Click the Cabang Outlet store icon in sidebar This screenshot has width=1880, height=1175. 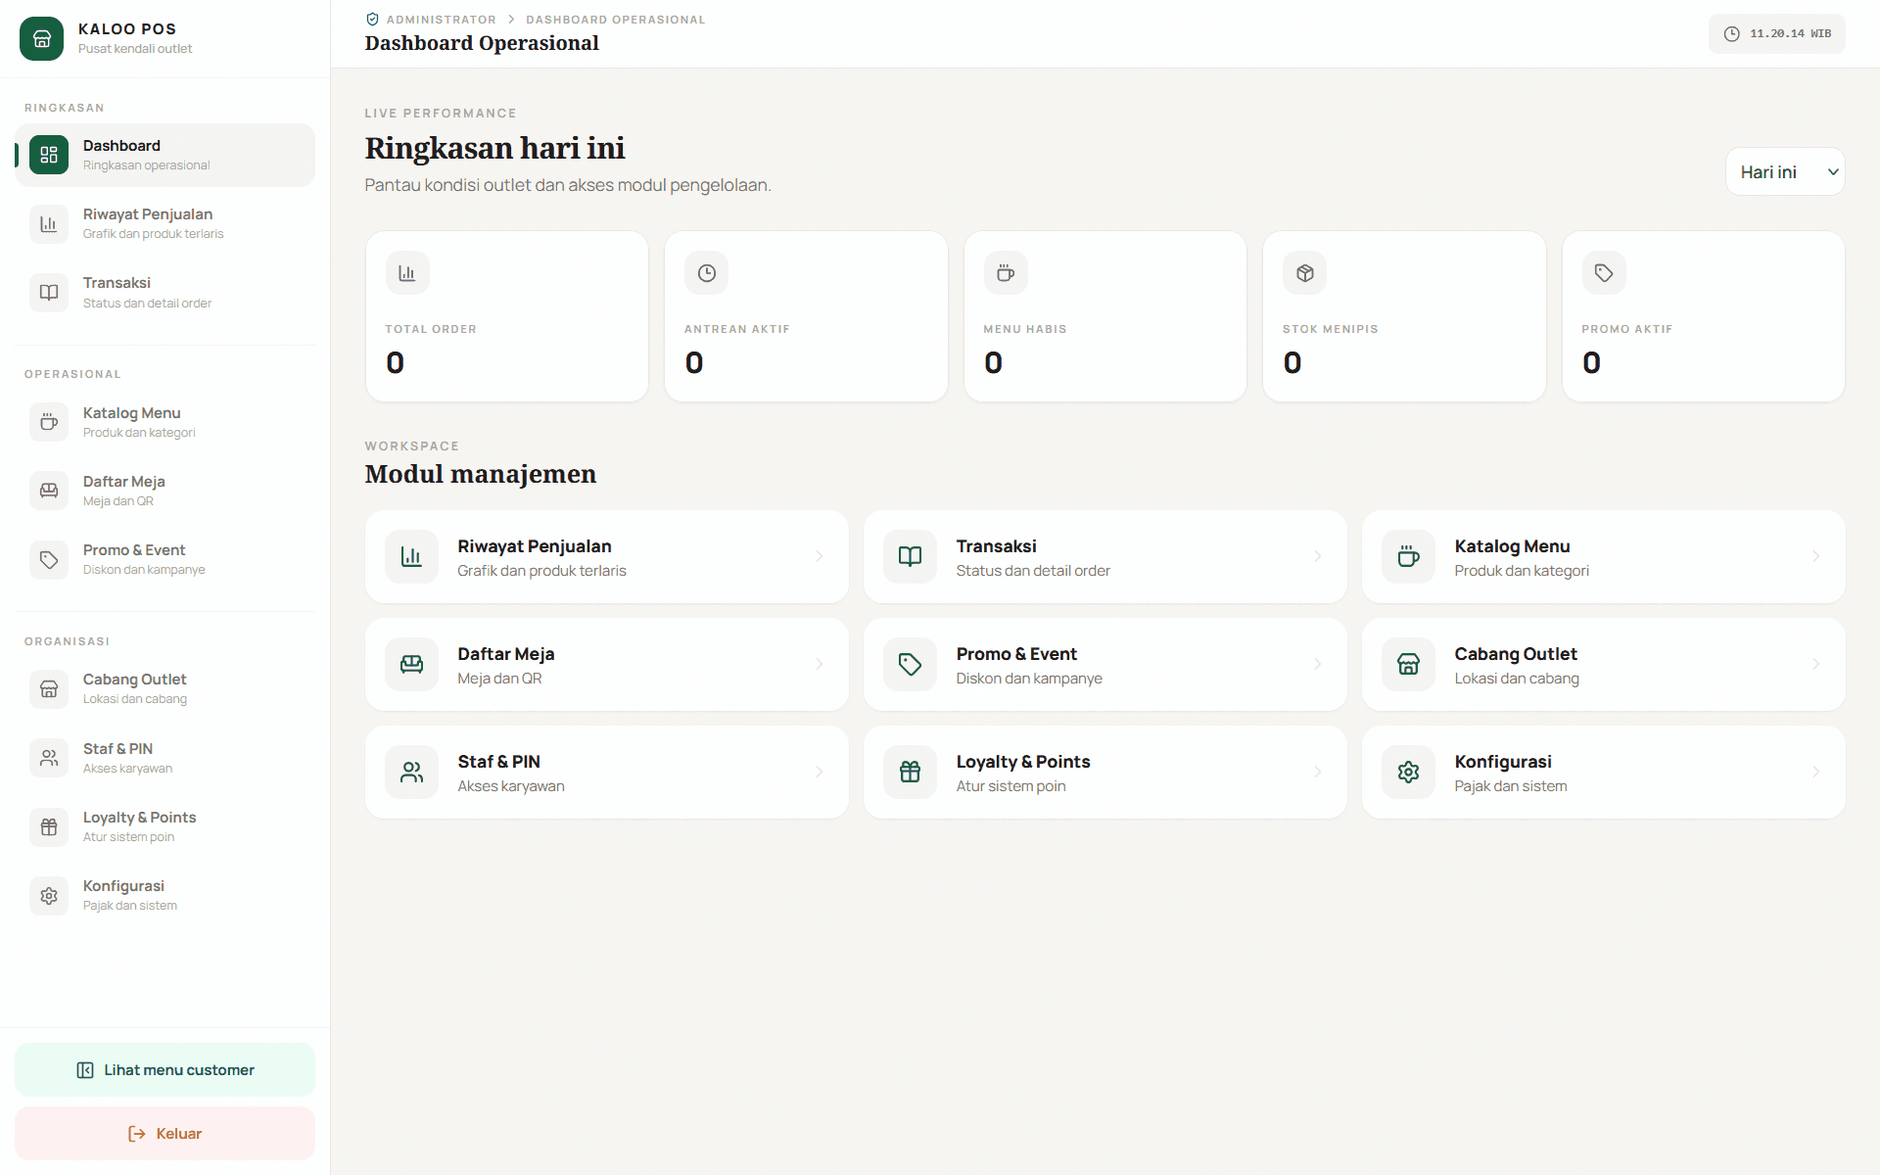click(x=49, y=689)
